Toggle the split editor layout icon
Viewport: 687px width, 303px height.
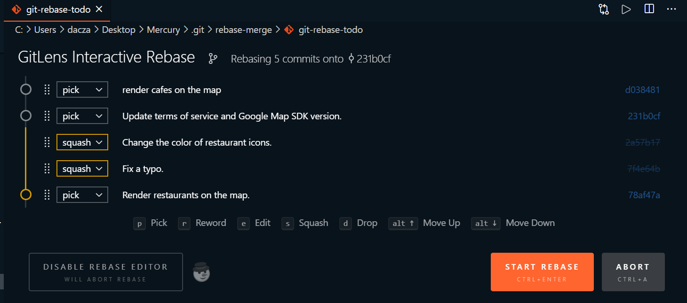pos(649,9)
